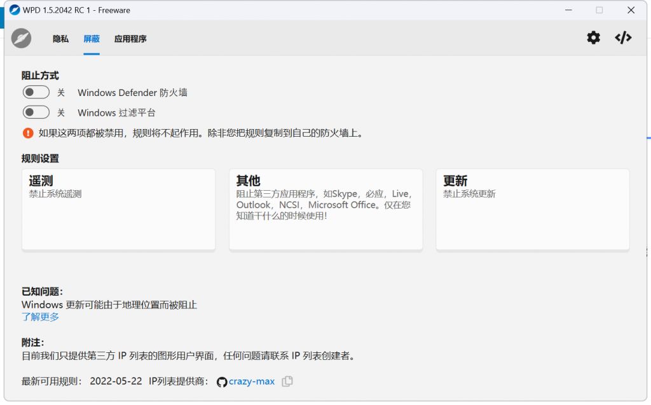
Task: Close the WPD window
Action: coord(631,10)
